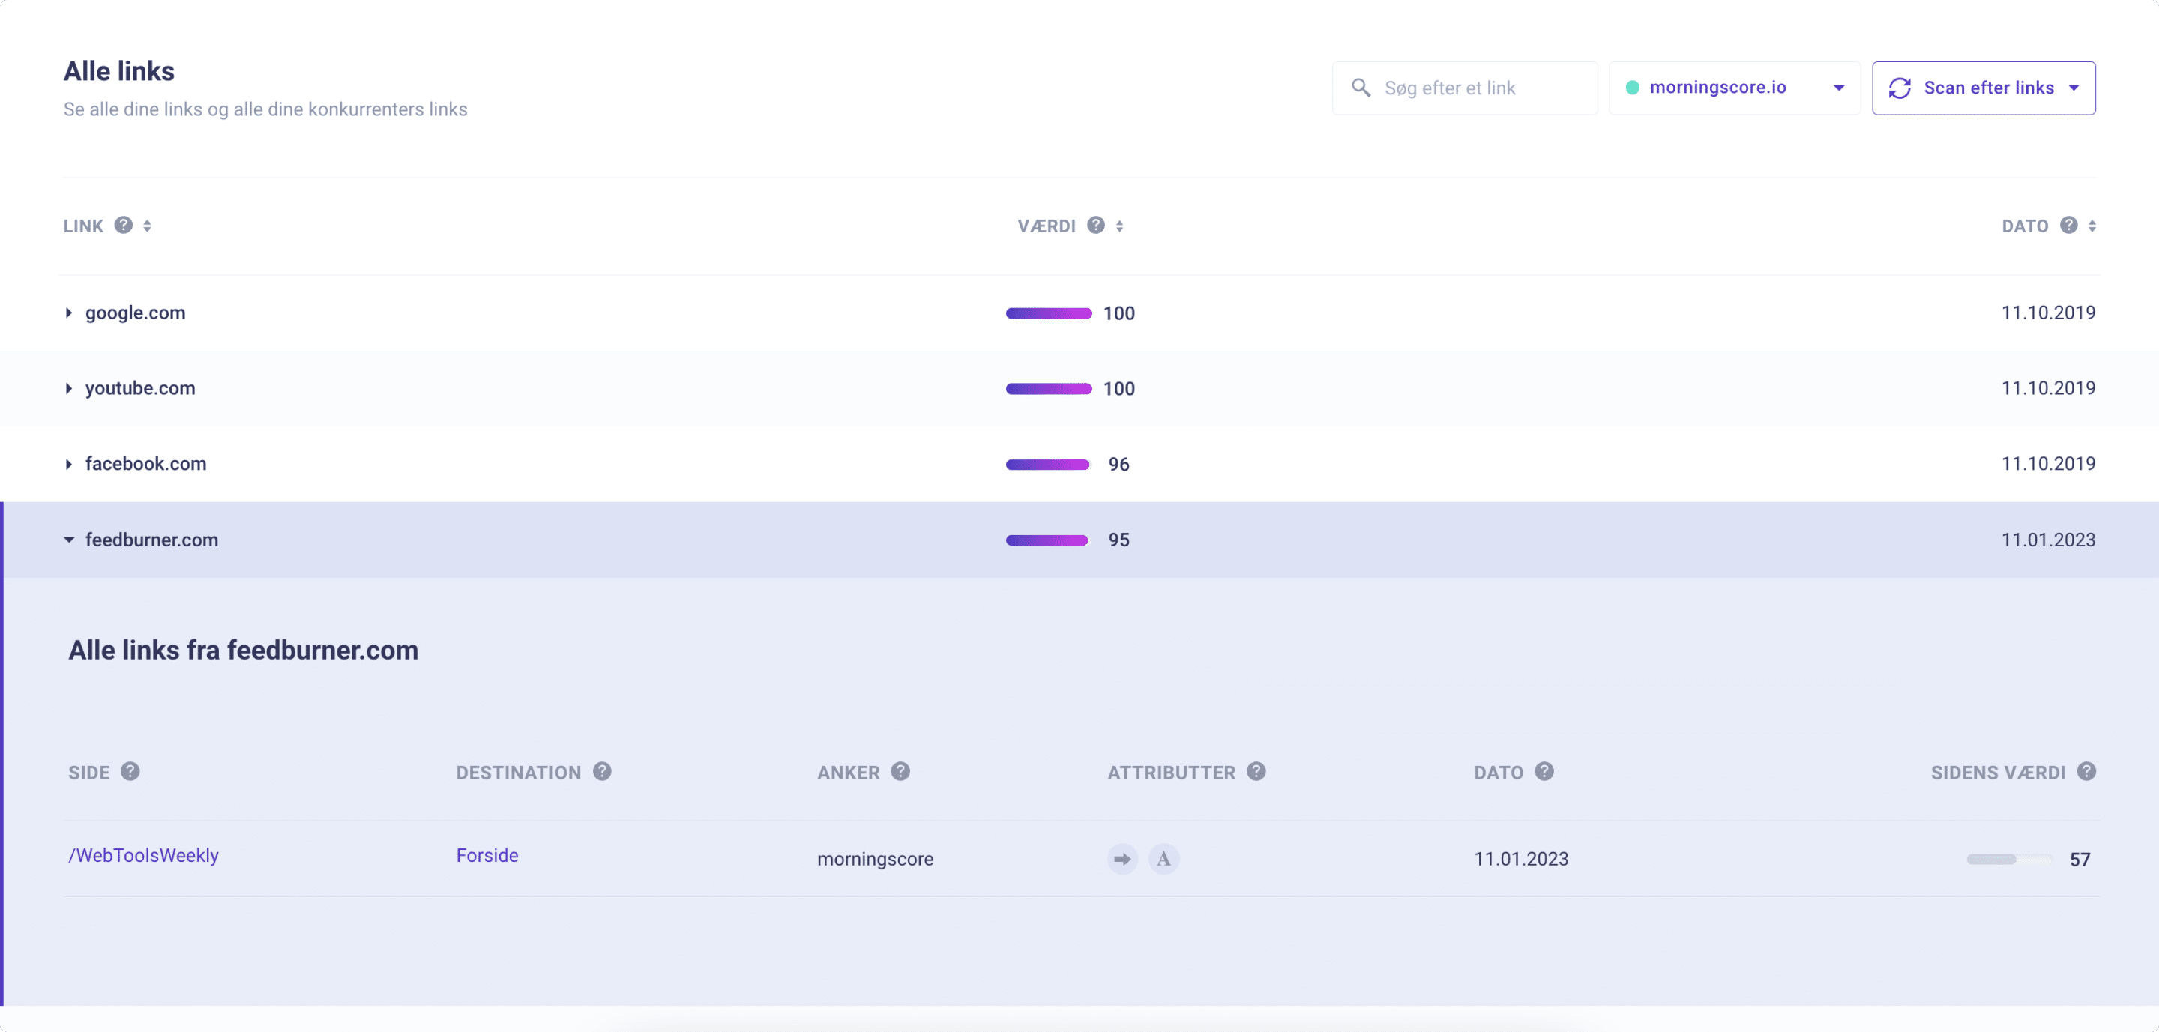
Task: Click the value 96 in facebook.com row
Action: tap(1119, 464)
